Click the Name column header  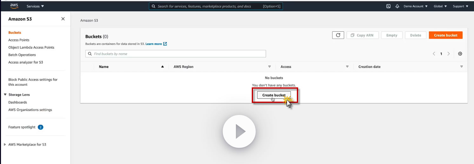point(104,67)
